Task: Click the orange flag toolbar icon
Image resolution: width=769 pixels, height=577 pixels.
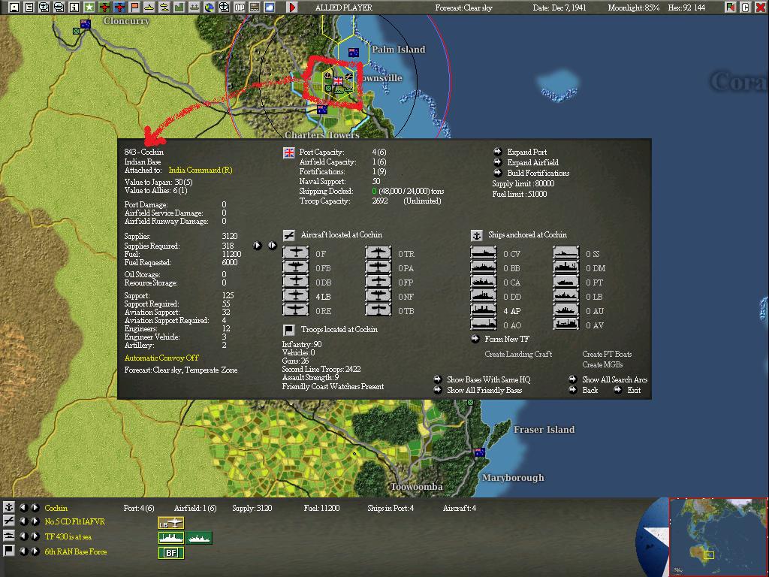Action: 134,8
